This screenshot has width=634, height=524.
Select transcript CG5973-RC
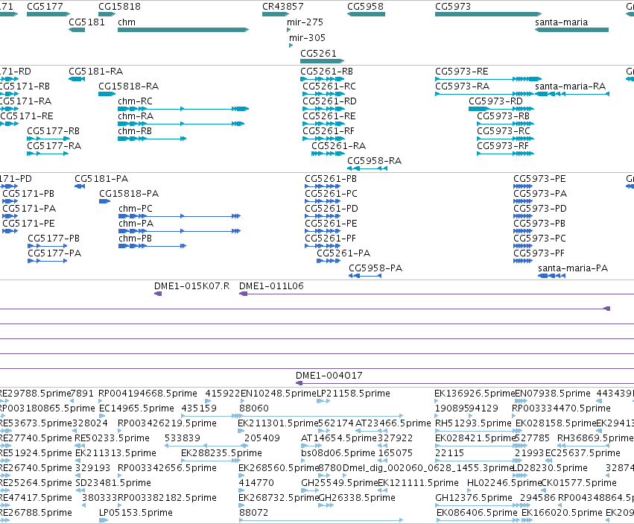505,139
